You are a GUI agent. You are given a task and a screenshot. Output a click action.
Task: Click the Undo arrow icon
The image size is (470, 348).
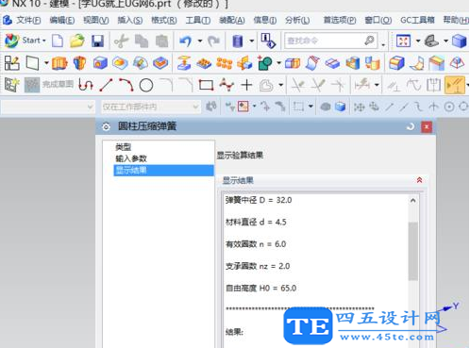click(x=186, y=41)
